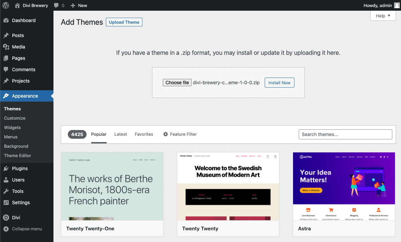Launch the Theme Editor link
The image size is (401, 242).
(x=17, y=155)
